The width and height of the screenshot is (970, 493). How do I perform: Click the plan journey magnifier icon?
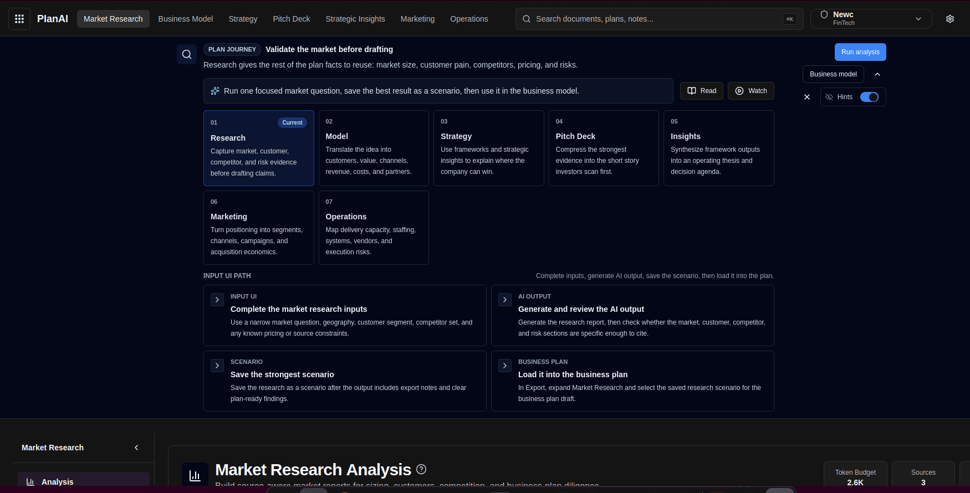pos(187,54)
